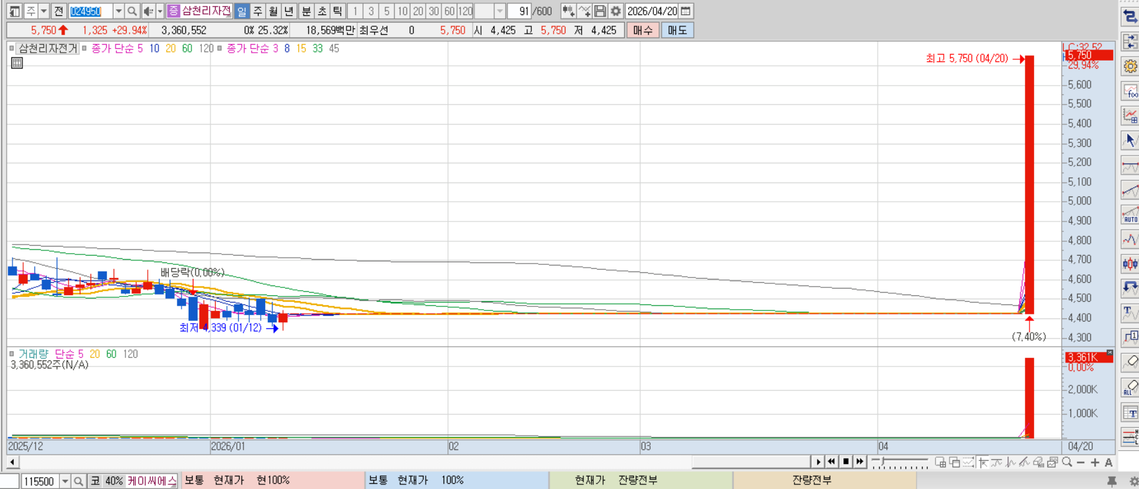The image size is (1139, 489).
Task: Switch to the 분 minute period button
Action: 306,11
